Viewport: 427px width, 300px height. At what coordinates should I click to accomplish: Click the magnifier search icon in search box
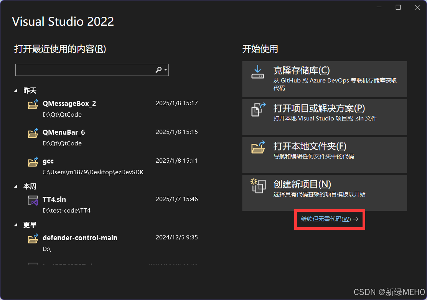tap(158, 70)
